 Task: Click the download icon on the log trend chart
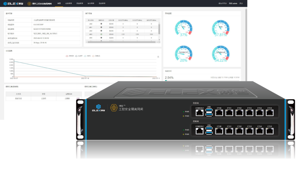point(158,56)
